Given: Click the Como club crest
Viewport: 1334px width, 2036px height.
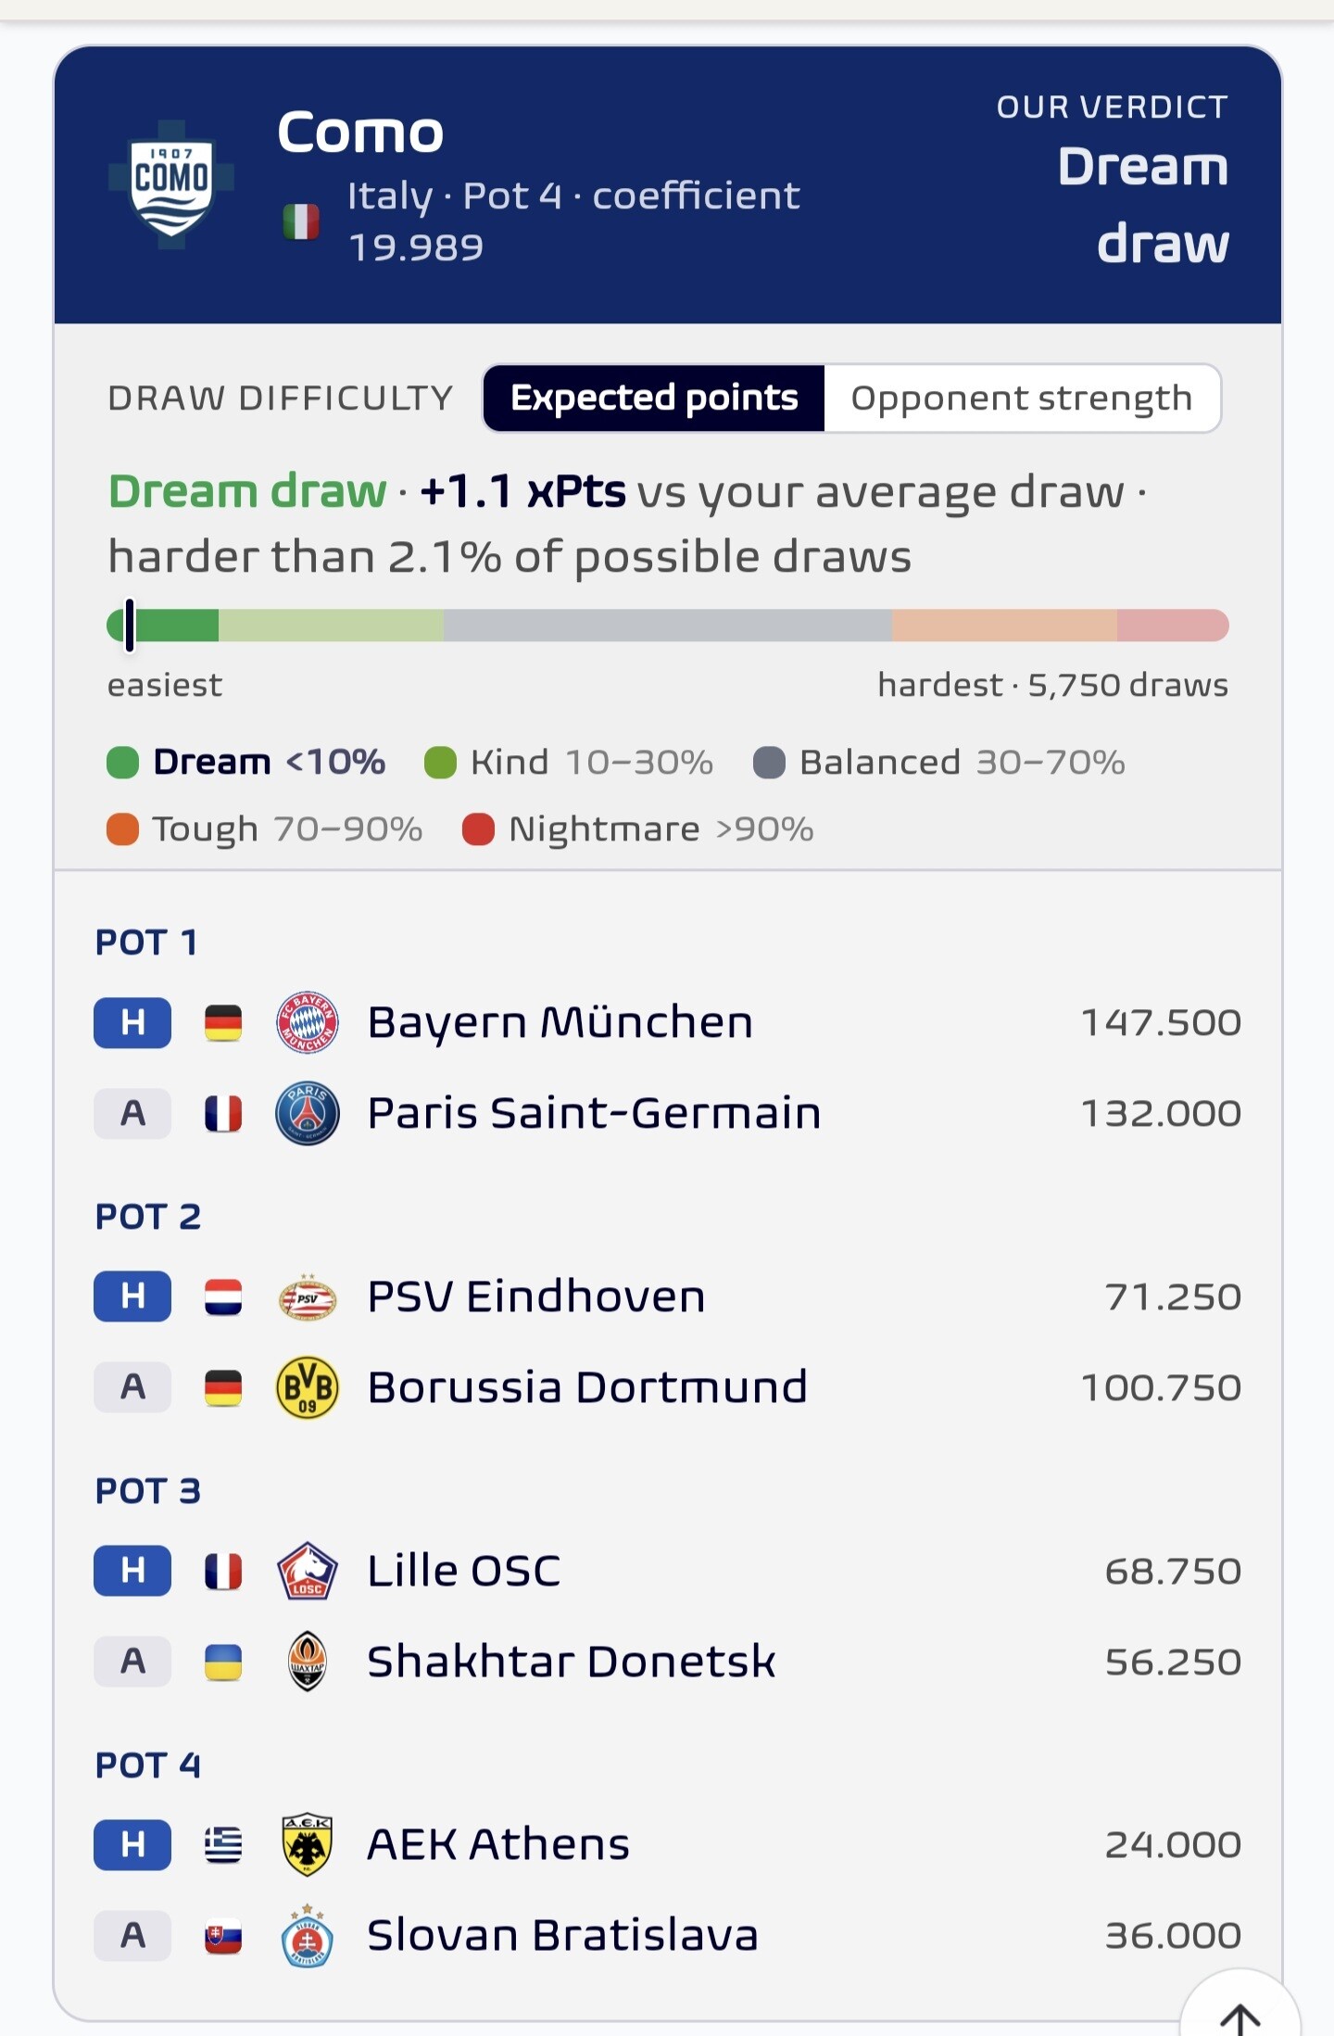Looking at the screenshot, I should [x=171, y=184].
